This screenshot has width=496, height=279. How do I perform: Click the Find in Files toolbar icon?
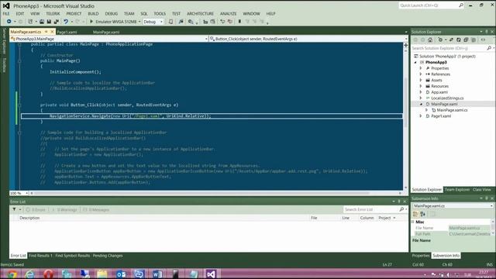[191, 22]
